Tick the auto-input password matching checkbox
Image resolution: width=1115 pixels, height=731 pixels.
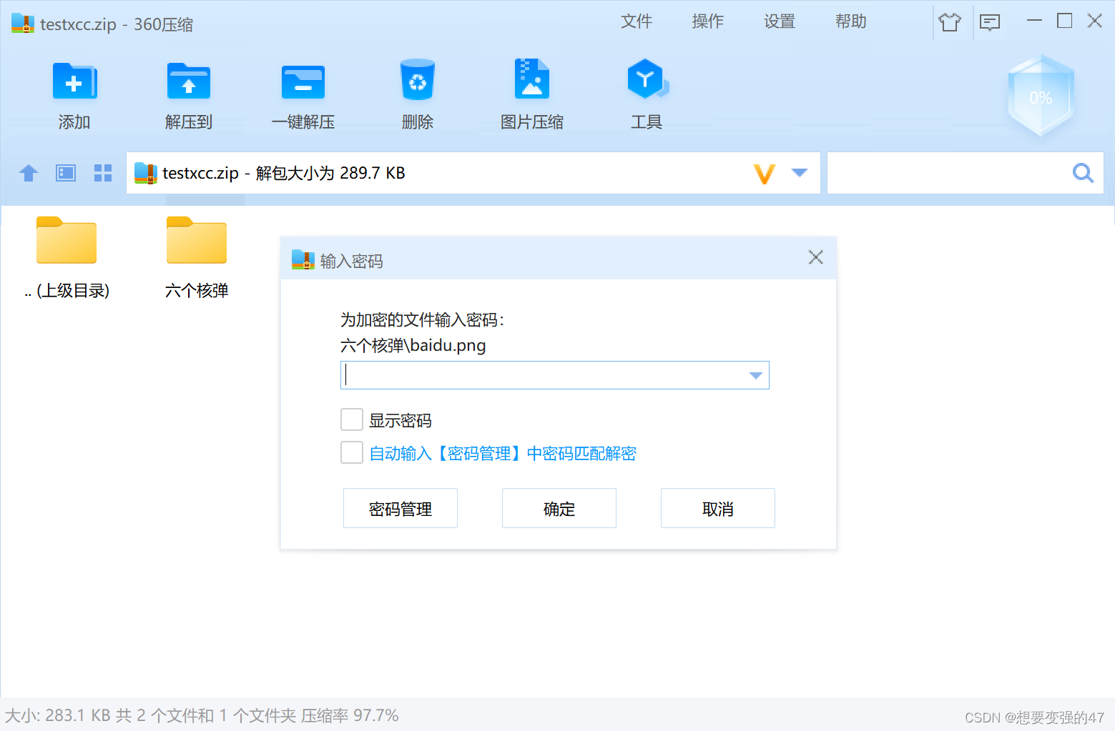[x=352, y=452]
